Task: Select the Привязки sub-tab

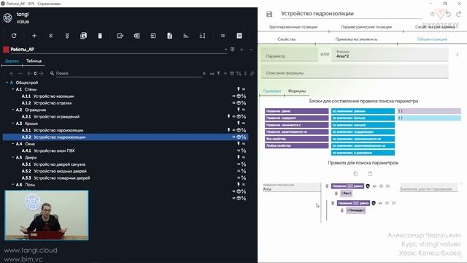Action: click(x=272, y=91)
